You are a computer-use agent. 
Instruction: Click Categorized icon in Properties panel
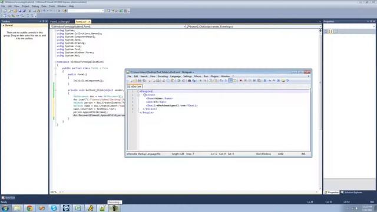click(x=326, y=31)
